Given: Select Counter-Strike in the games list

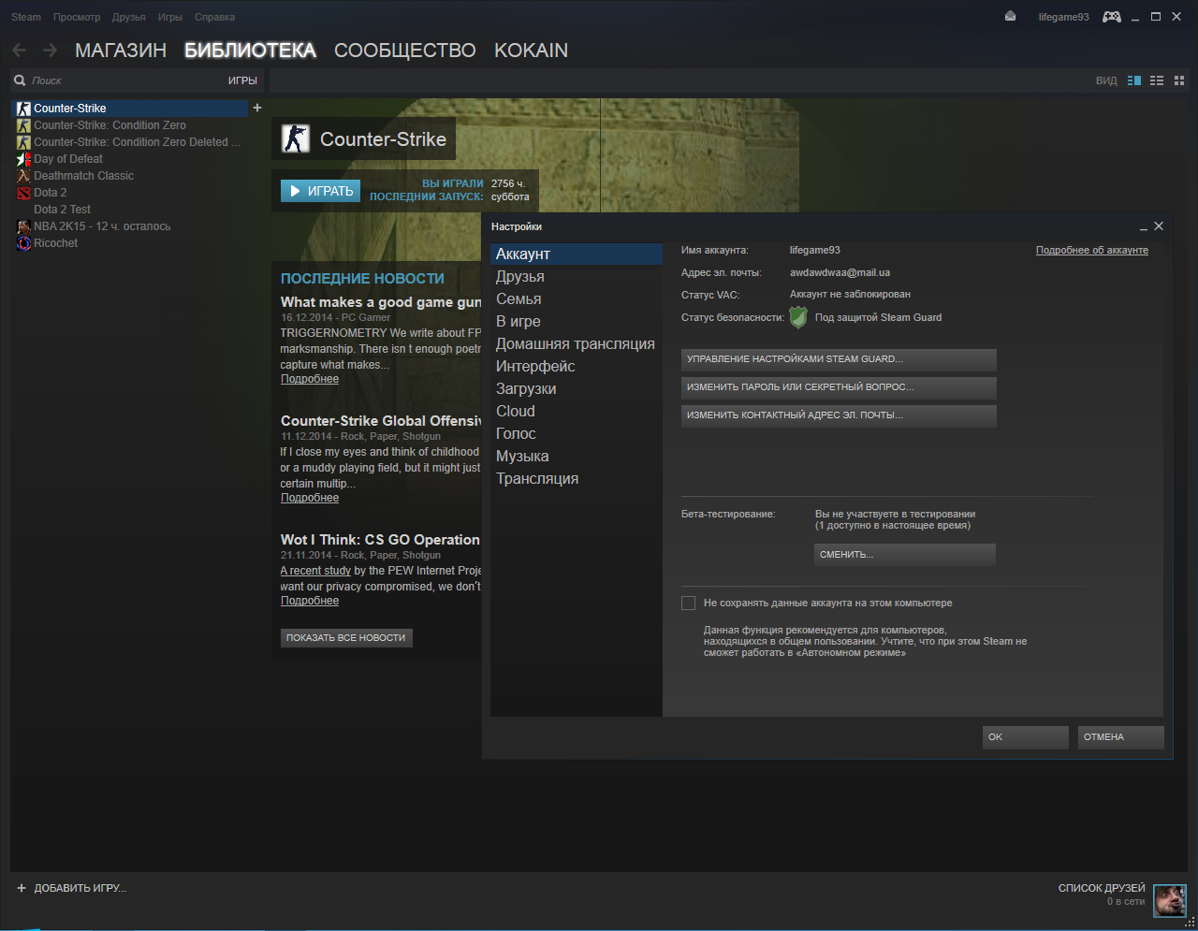Looking at the screenshot, I should point(131,109).
